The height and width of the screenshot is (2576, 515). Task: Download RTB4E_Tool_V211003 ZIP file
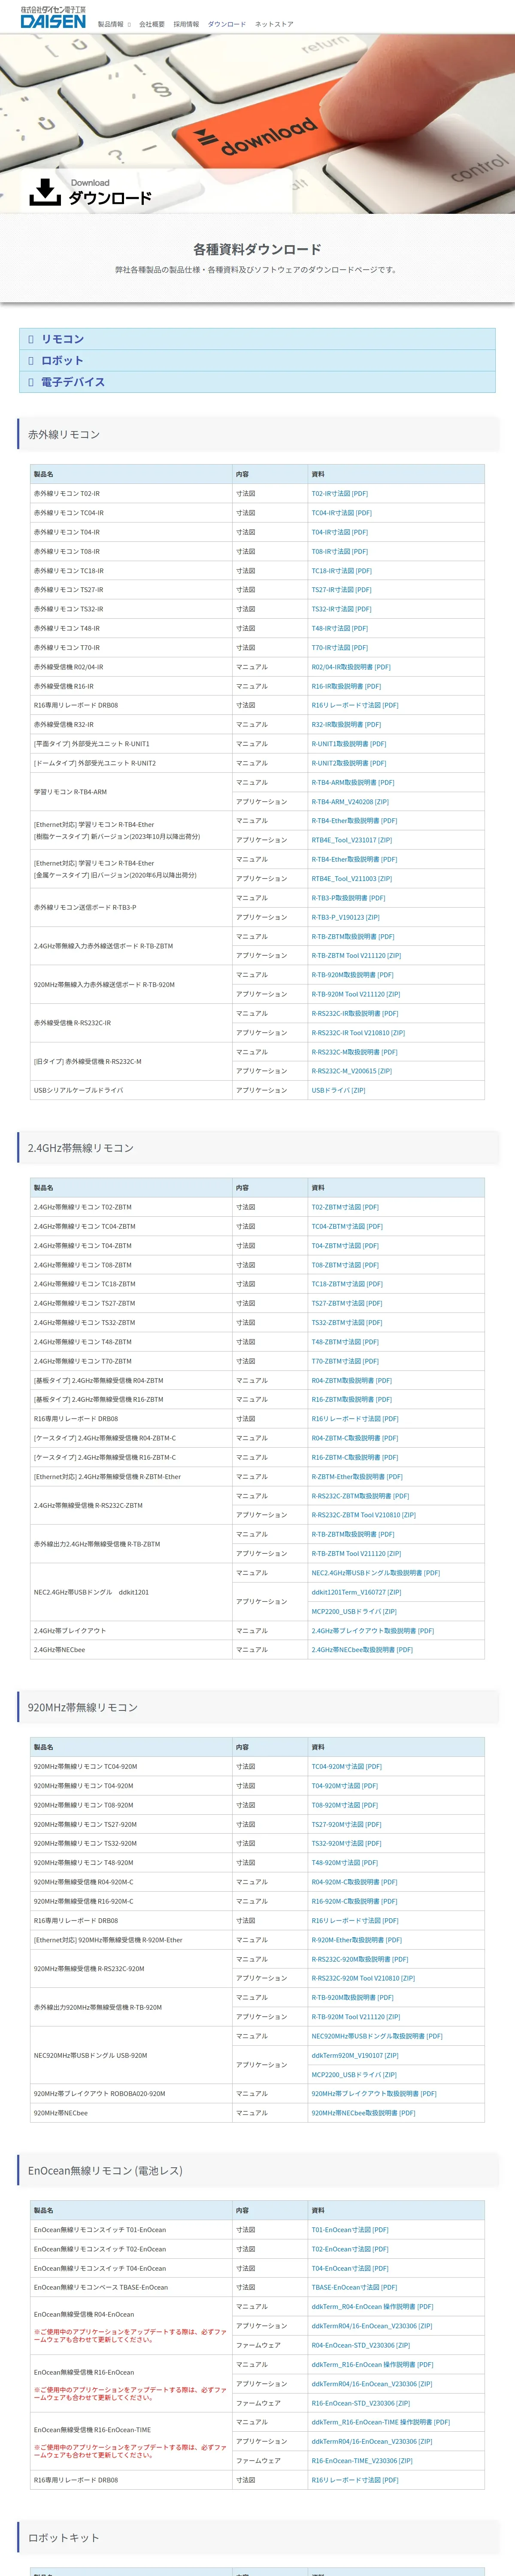[351, 879]
